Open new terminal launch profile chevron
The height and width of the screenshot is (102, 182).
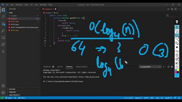(x=166, y=67)
